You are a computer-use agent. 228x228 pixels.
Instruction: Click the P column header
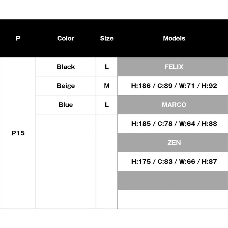coord(18,39)
